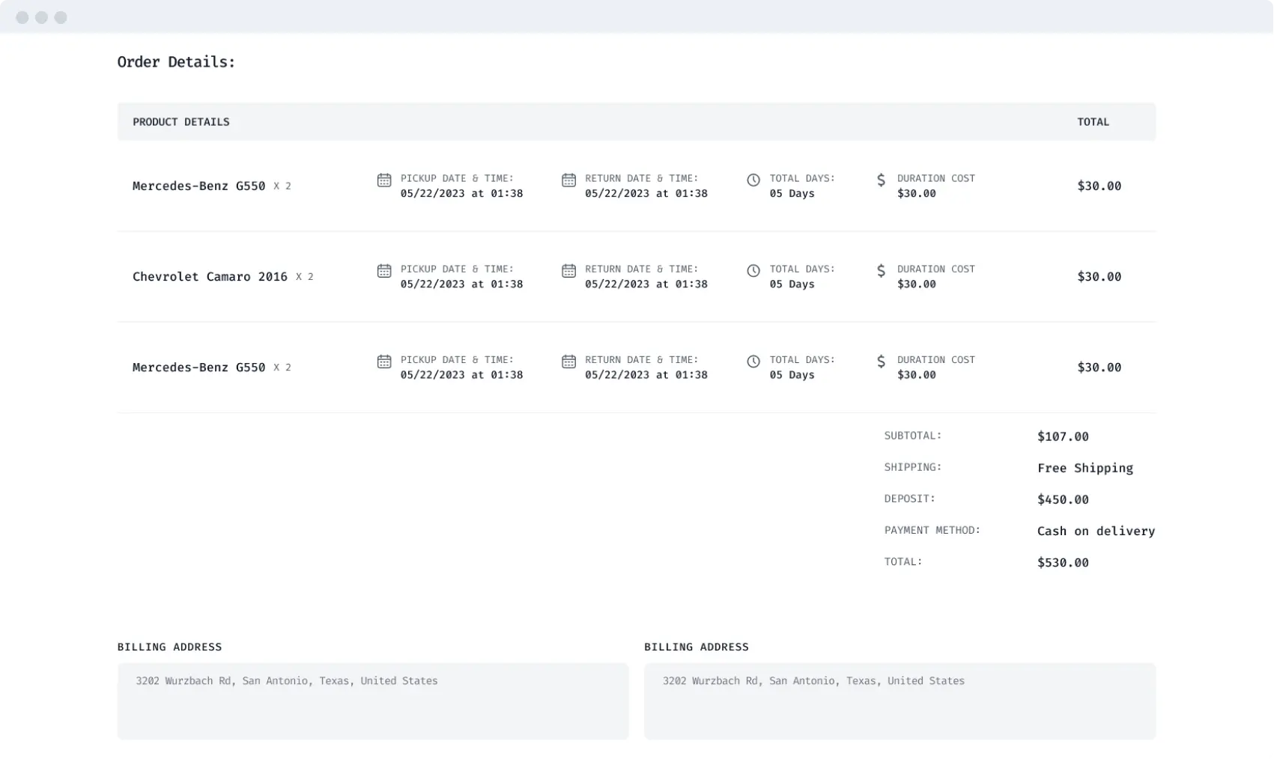Image resolution: width=1274 pixels, height=759 pixels.
Task: Click the PRODUCT DETAILS column header
Action: 181,122
